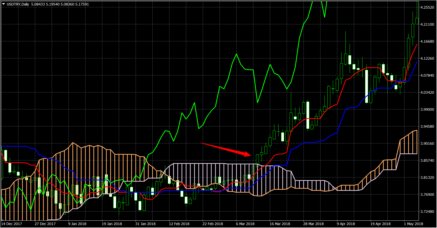Screen dimensions: 437x228
Task: Click the OHLC values in the chart header
Action: point(60,4)
